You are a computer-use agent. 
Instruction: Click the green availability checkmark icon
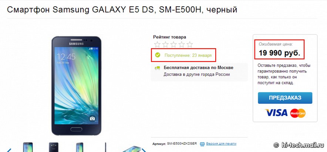158,55
